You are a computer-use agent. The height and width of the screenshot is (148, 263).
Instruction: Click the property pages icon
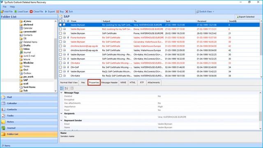(x=72, y=88)
